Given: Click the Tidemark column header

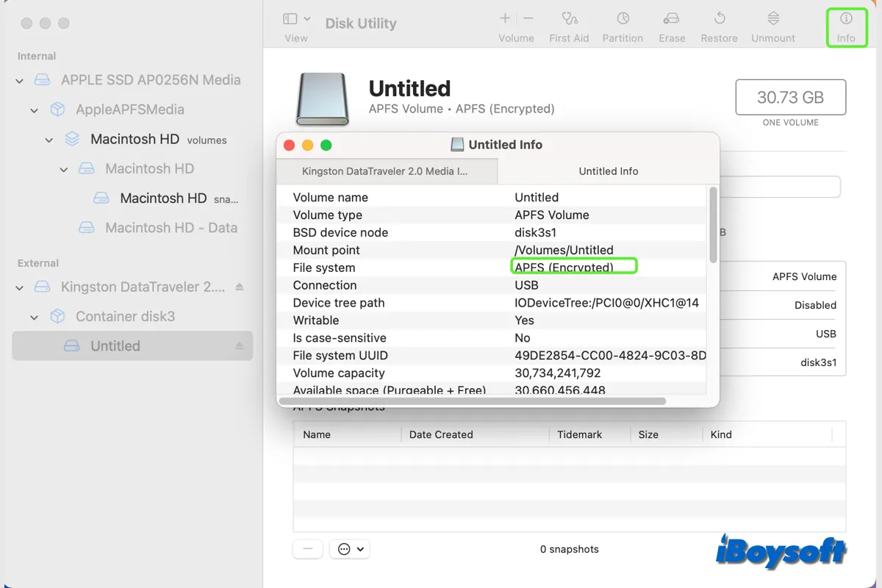Looking at the screenshot, I should point(589,434).
